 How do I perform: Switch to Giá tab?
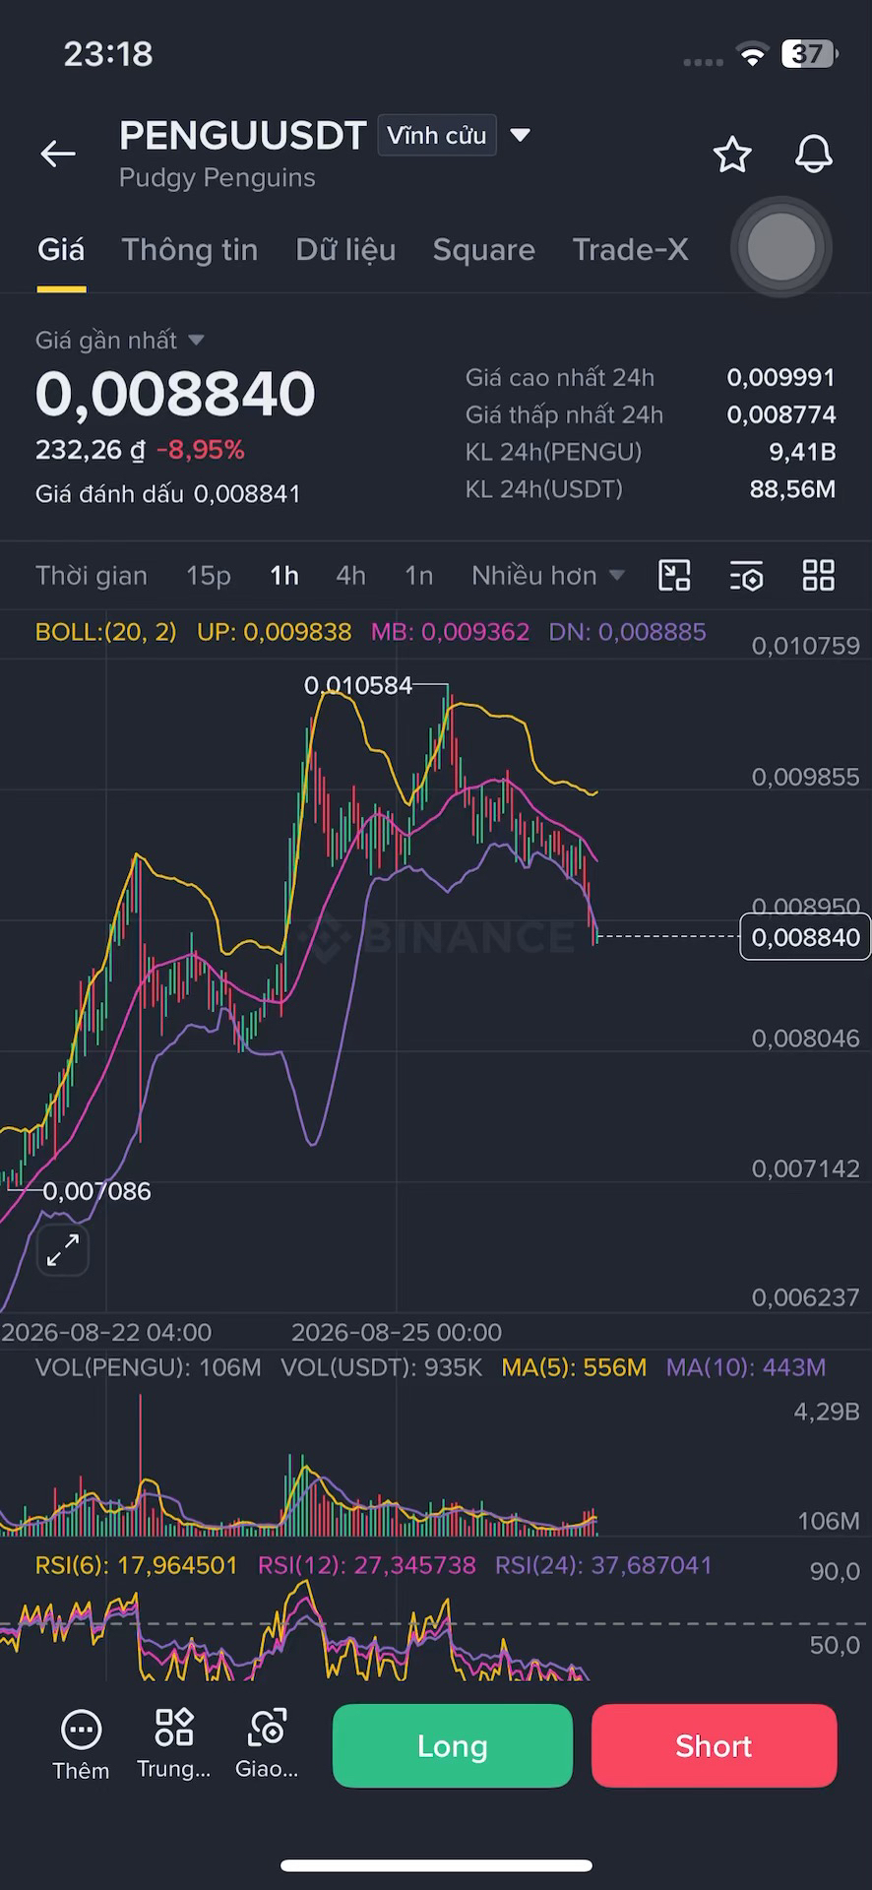click(61, 250)
